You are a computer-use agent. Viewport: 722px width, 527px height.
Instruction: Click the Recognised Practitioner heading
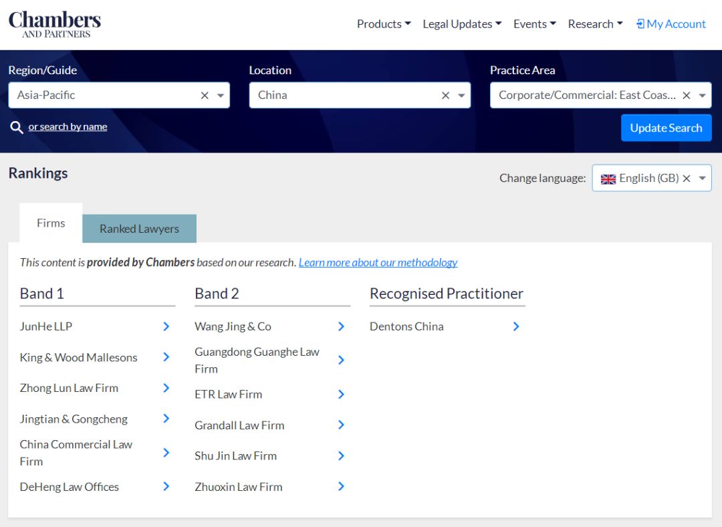coord(447,294)
